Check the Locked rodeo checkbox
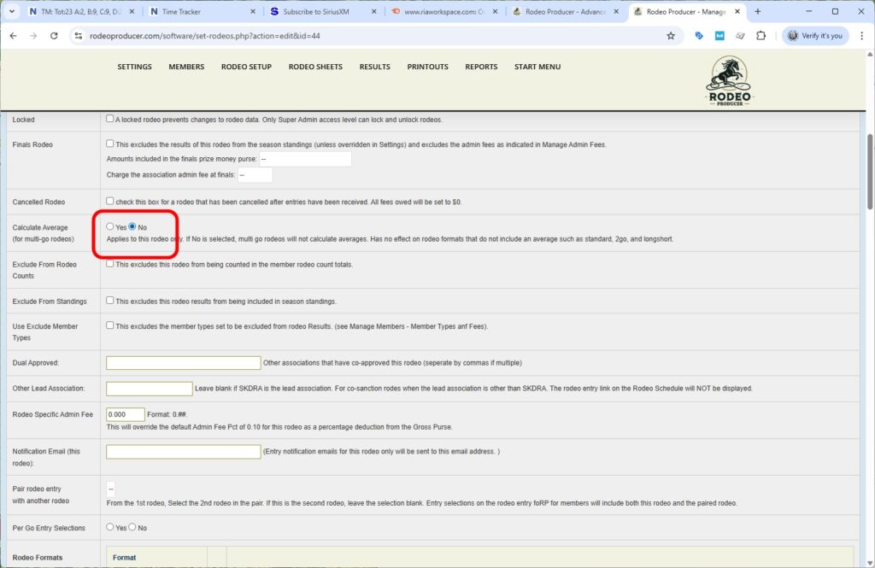This screenshot has width=875, height=568. coord(110,119)
